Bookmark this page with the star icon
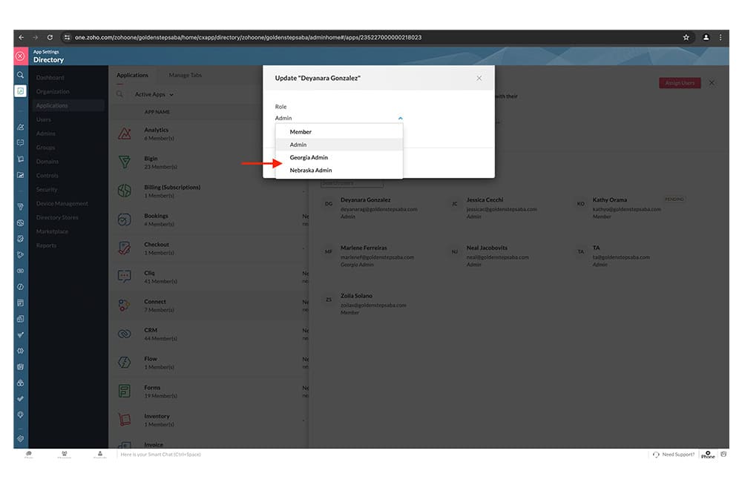The image size is (742, 488). point(686,37)
